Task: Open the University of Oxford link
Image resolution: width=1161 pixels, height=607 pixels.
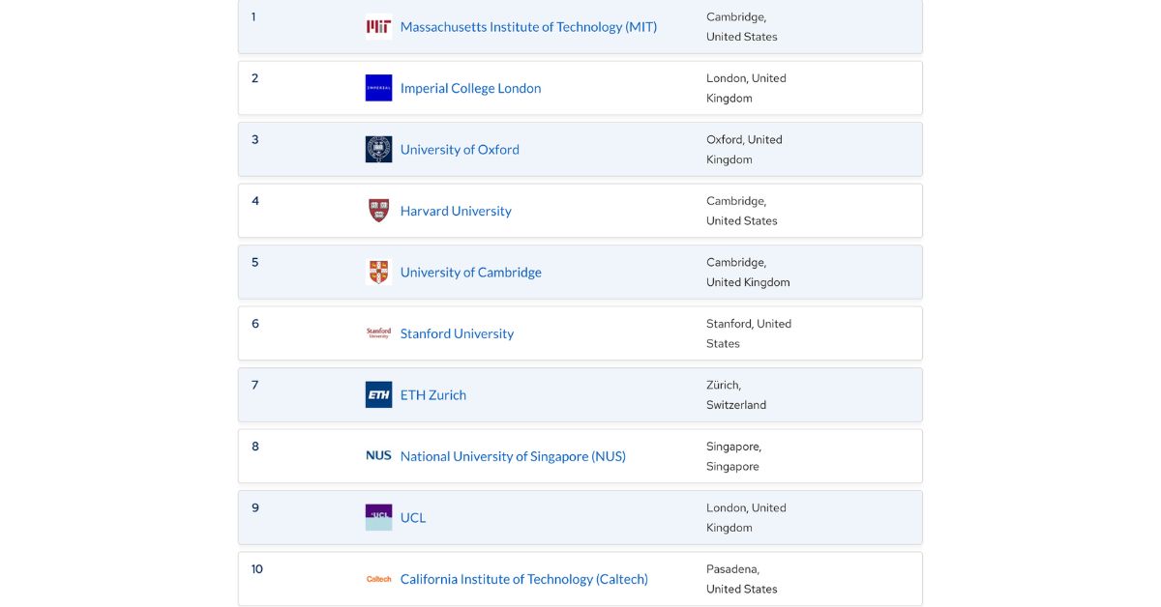Action: pos(460,150)
